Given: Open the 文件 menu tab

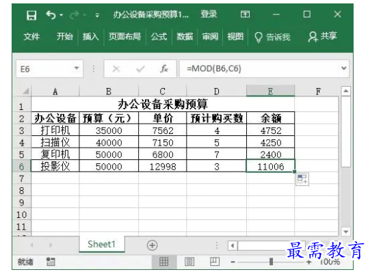Looking at the screenshot, I should [31, 36].
